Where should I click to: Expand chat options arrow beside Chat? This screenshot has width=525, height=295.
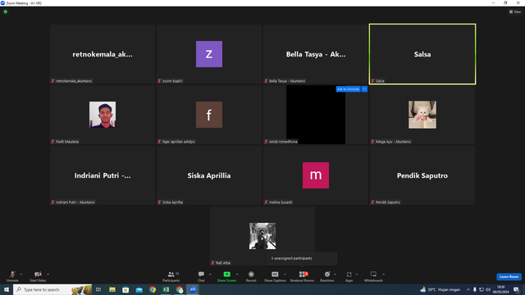(210, 275)
